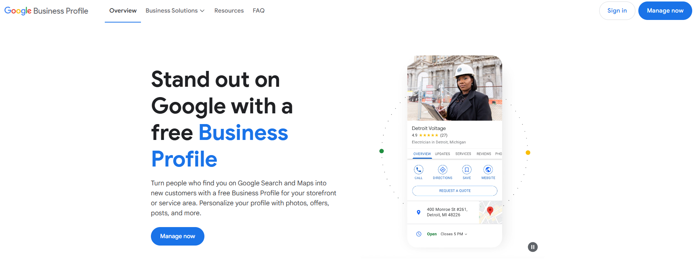Pause the hero animation
The image size is (697, 264).
click(x=532, y=247)
